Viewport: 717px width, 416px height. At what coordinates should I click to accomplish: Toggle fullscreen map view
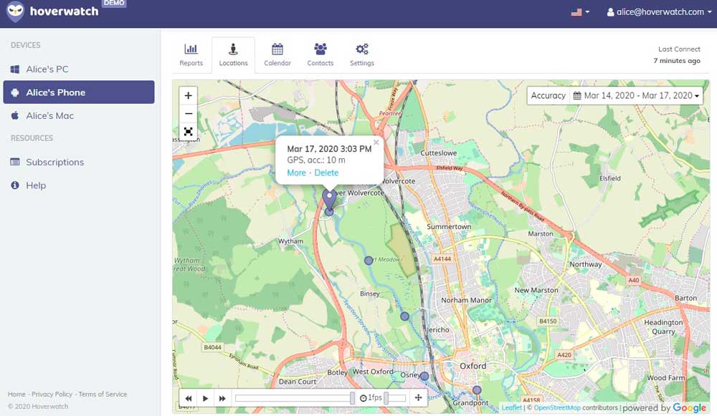click(x=188, y=132)
